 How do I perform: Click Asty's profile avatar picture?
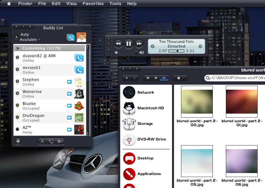pyautogui.click(x=81, y=37)
